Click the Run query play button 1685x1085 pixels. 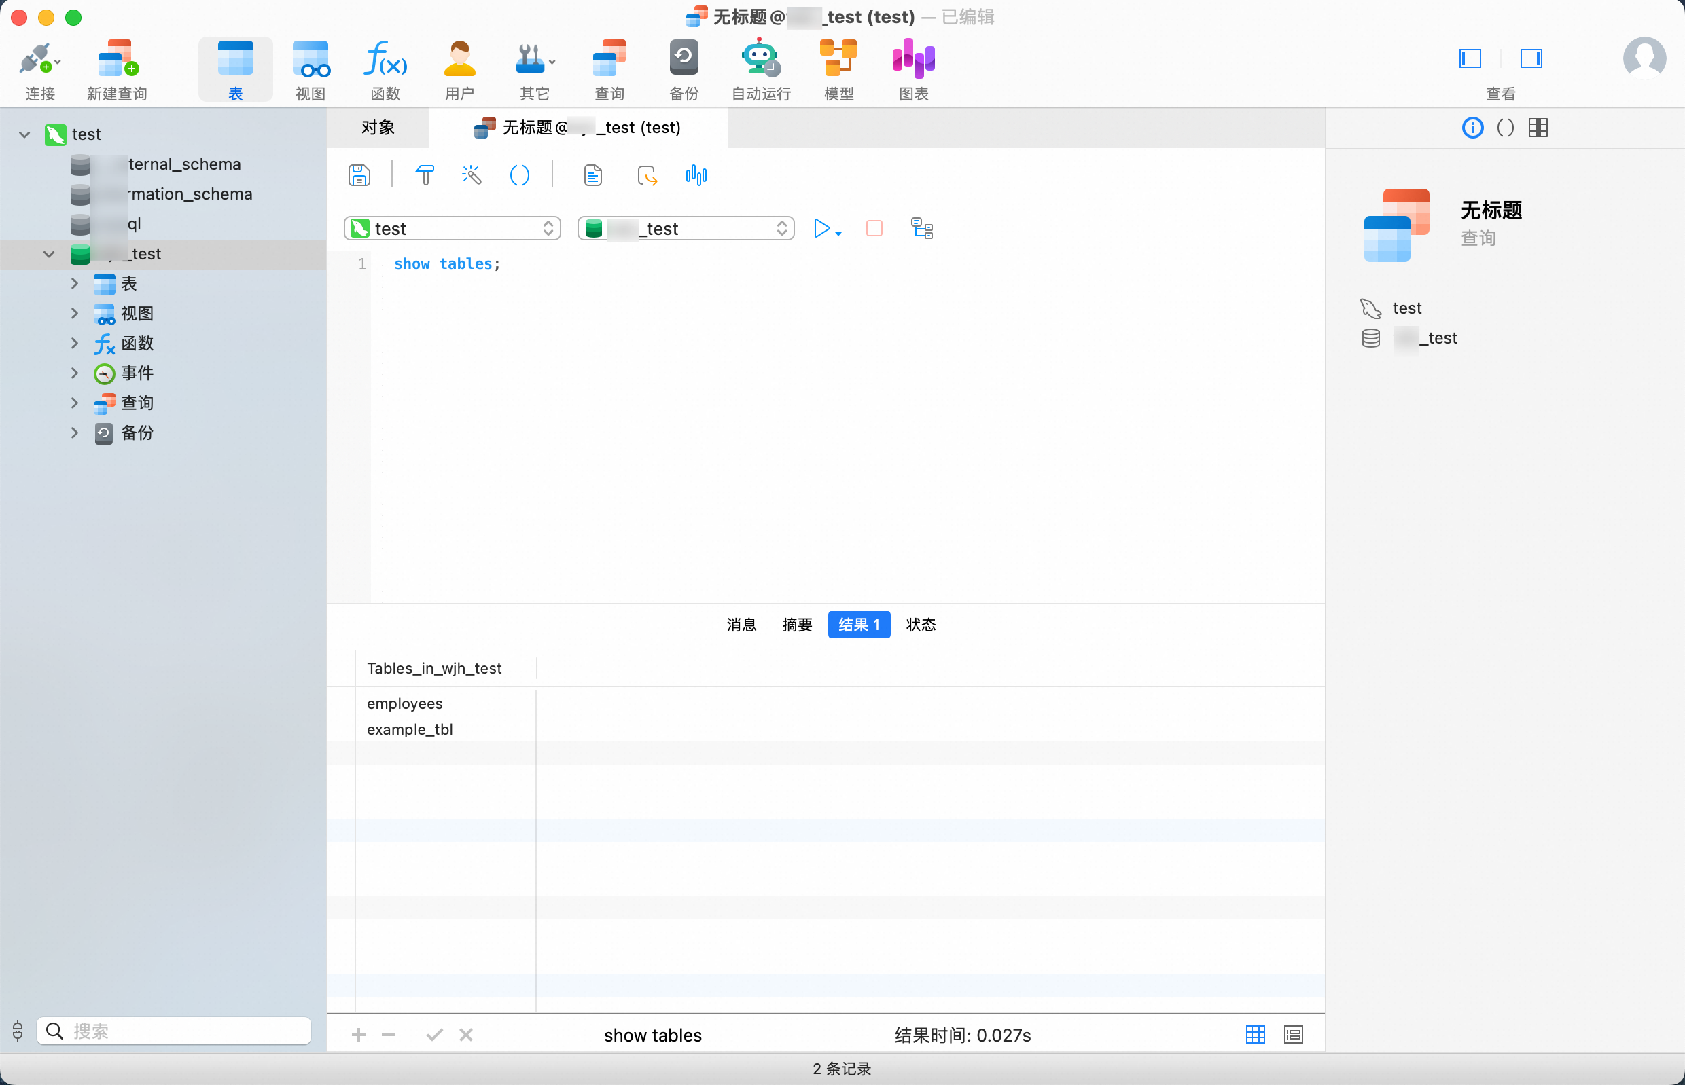click(x=821, y=228)
